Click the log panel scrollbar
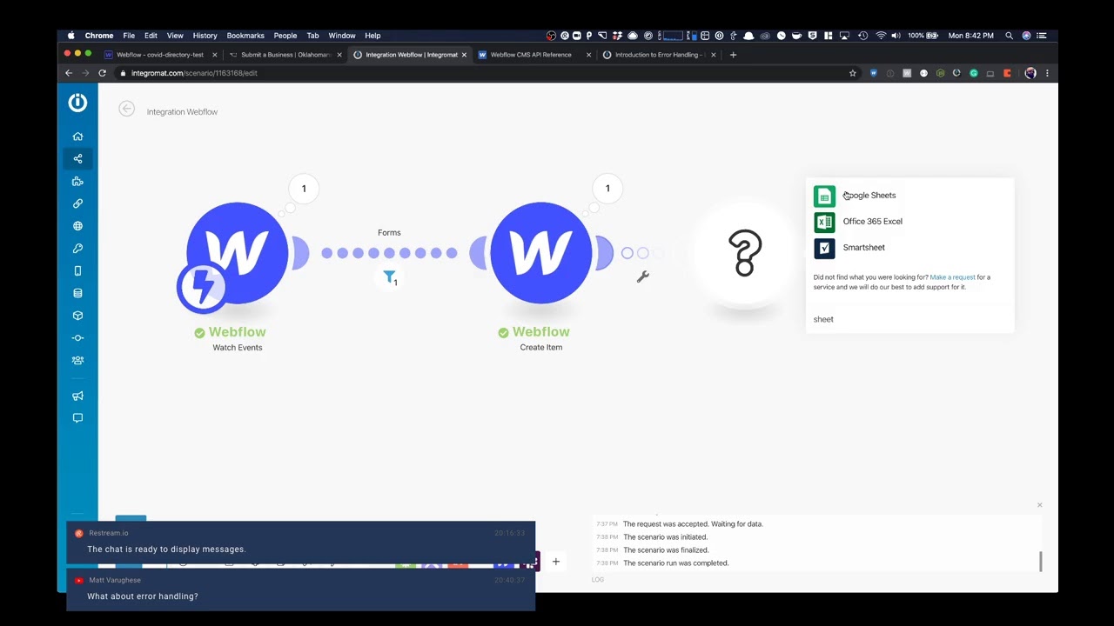This screenshot has height=626, width=1114. click(1040, 562)
